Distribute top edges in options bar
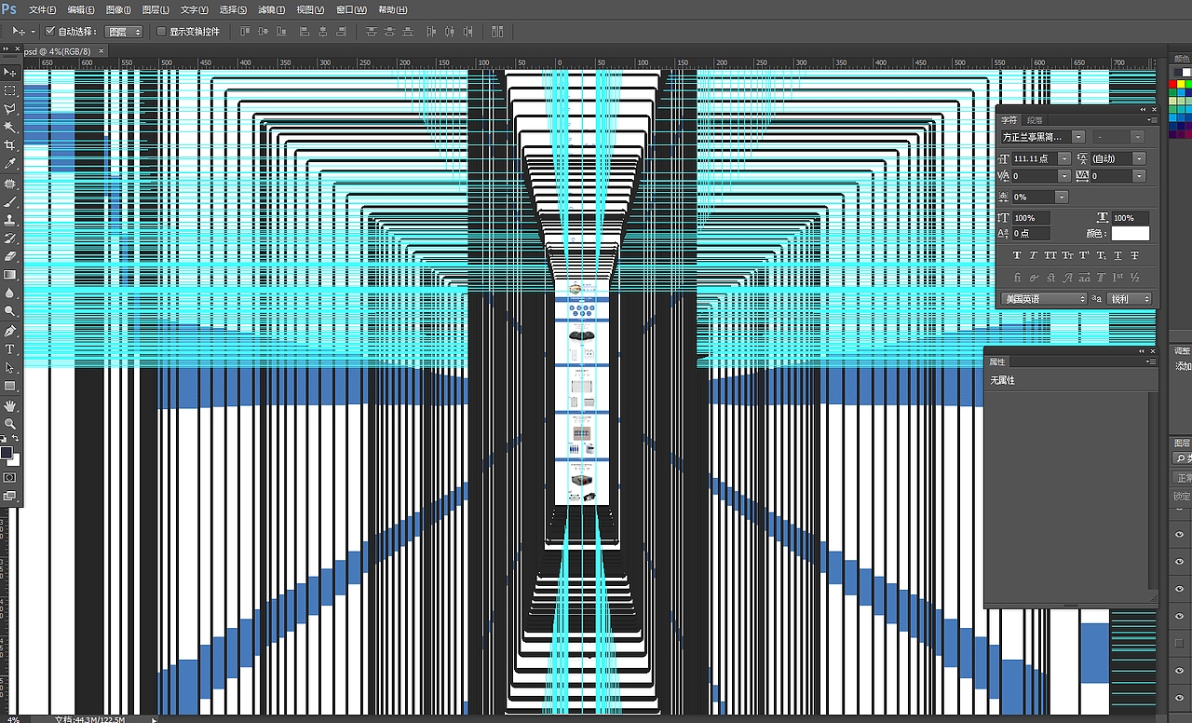1192x723 pixels. coord(372,32)
